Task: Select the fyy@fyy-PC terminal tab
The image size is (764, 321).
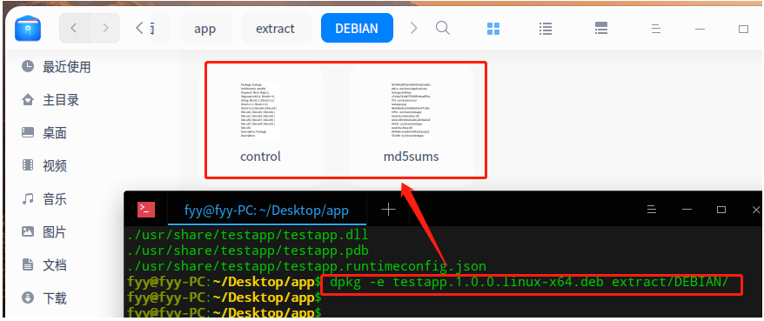Action: tap(266, 211)
